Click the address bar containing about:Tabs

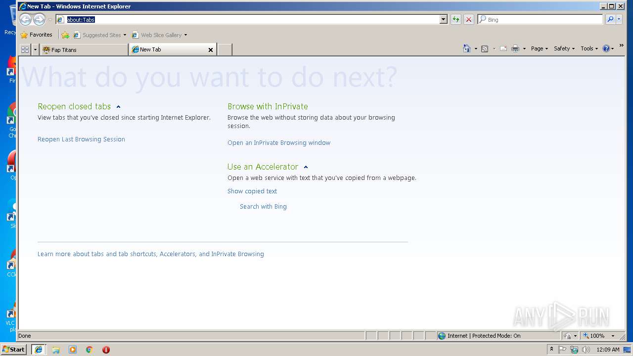click(247, 19)
